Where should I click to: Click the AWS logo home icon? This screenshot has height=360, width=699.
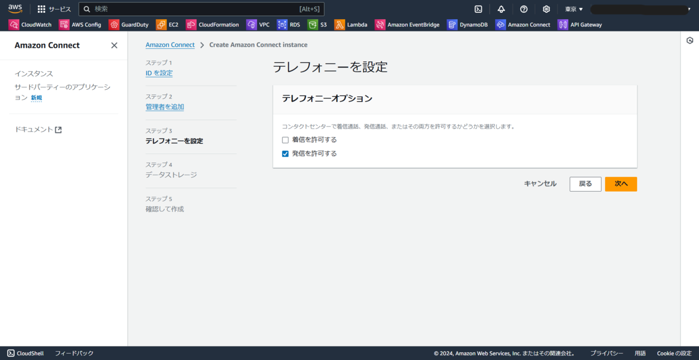[15, 9]
